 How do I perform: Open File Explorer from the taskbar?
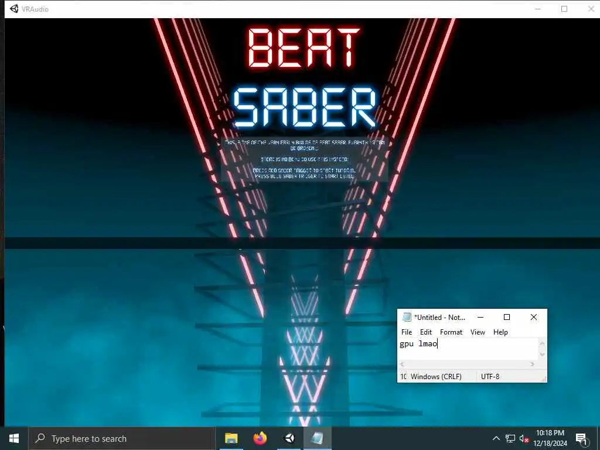pos(231,438)
